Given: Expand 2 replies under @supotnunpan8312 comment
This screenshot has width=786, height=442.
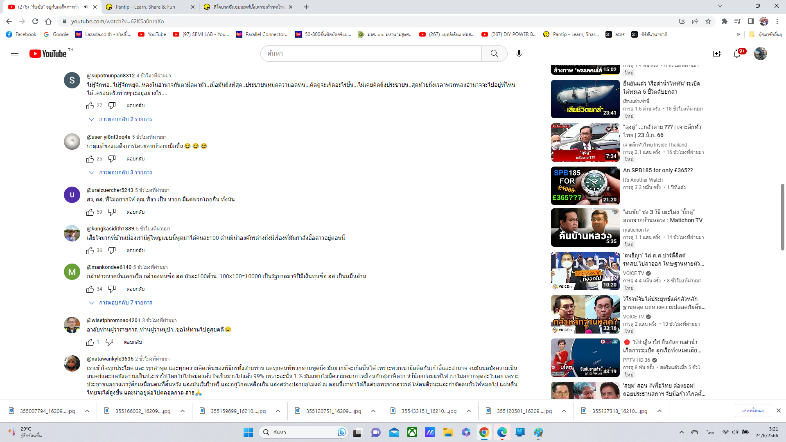Looking at the screenshot, I should [x=120, y=120].
